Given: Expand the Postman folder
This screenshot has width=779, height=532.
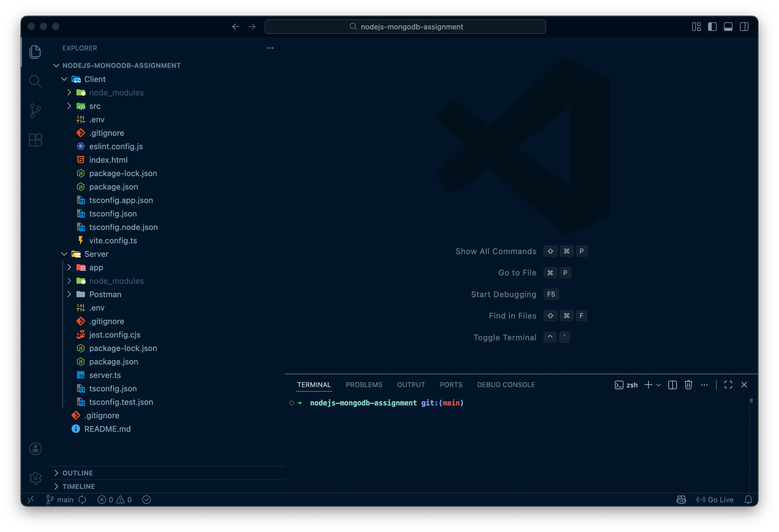Looking at the screenshot, I should [x=69, y=294].
